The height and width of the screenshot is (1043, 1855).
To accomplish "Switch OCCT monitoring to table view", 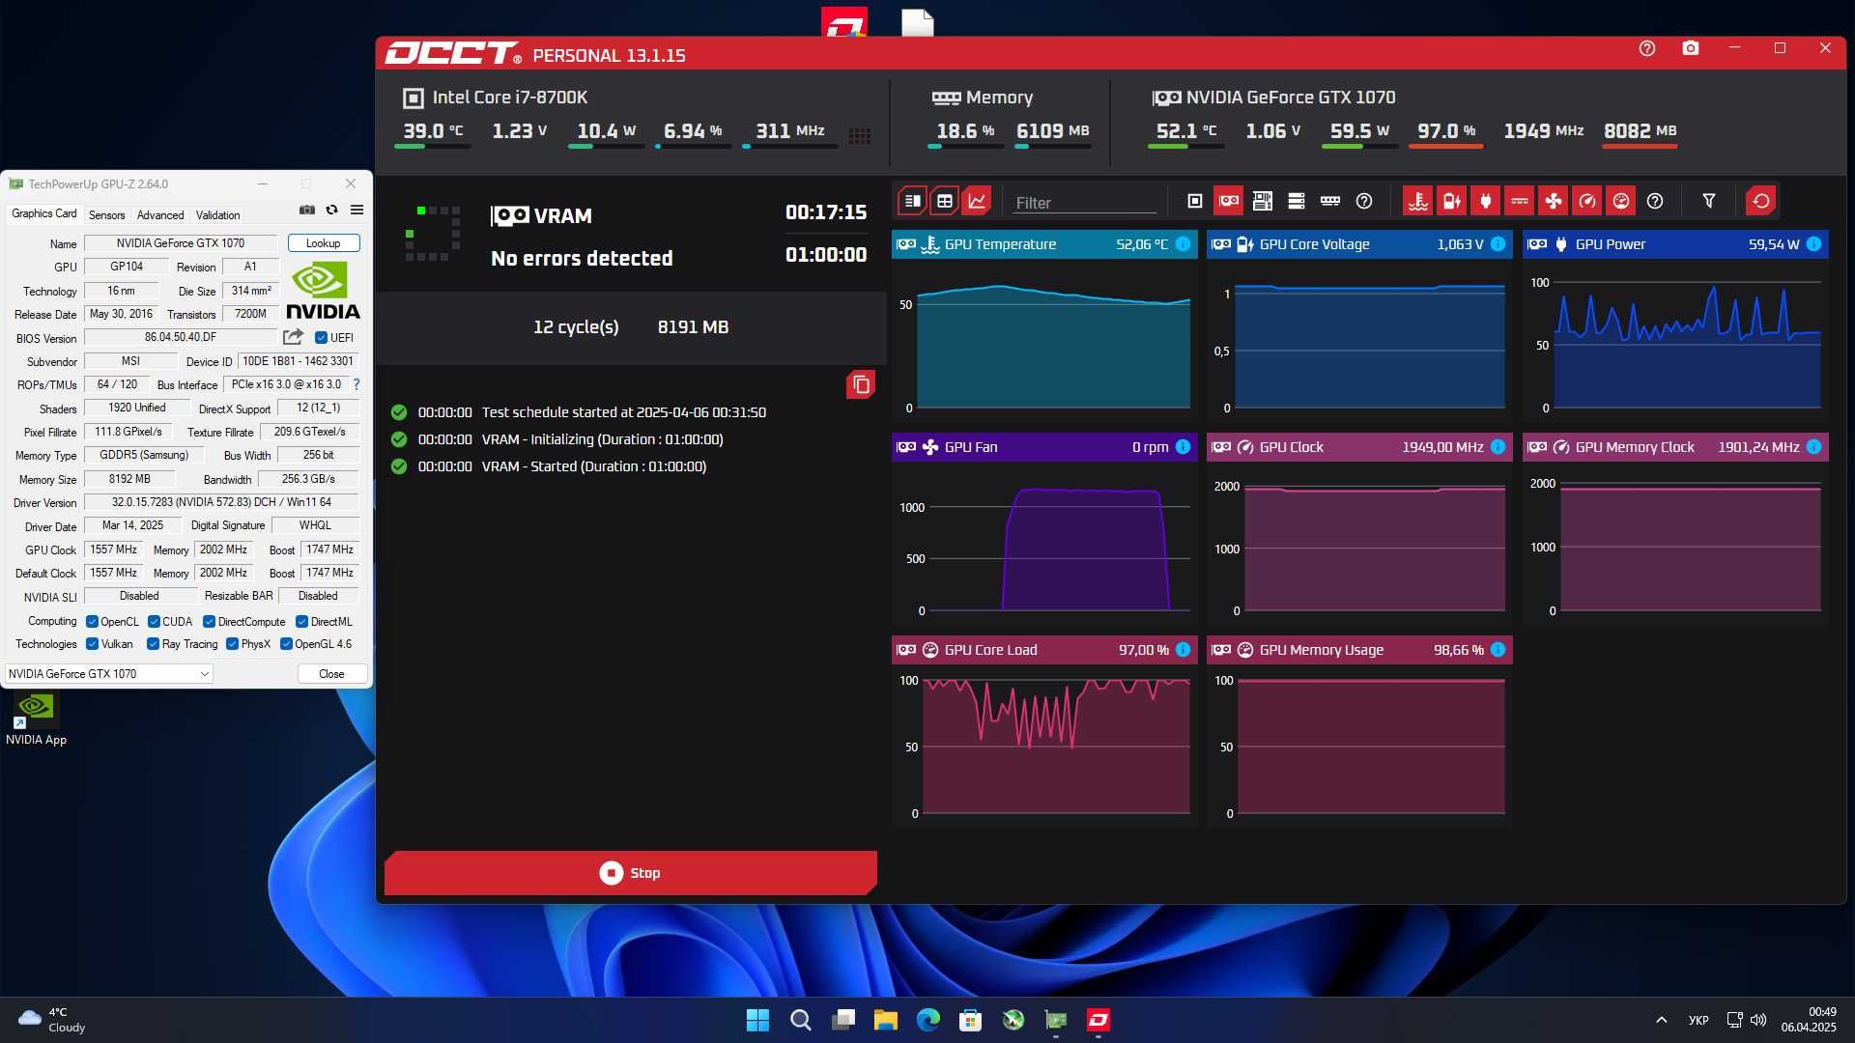I will 945,201.
